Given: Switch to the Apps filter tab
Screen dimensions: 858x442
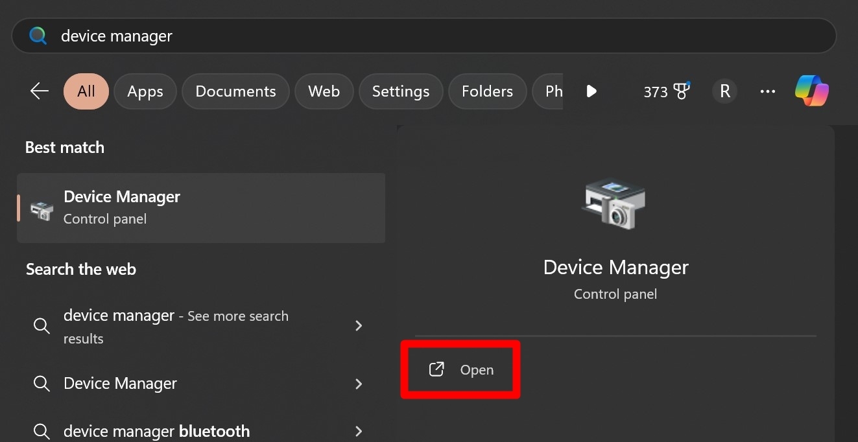Looking at the screenshot, I should pyautogui.click(x=145, y=91).
